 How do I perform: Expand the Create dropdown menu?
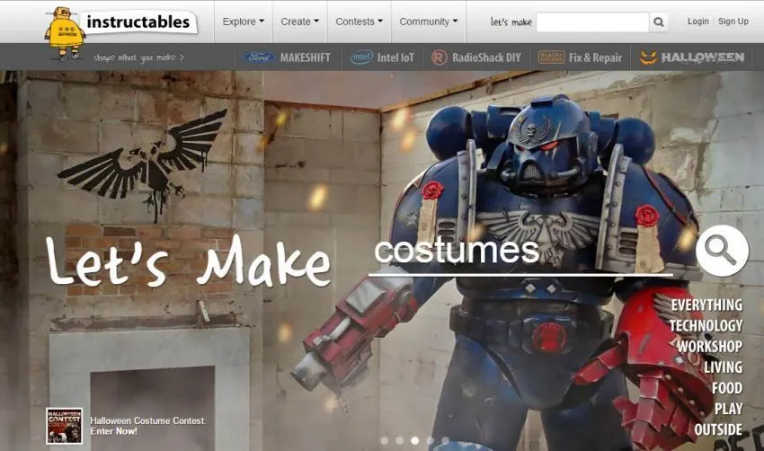click(x=299, y=22)
